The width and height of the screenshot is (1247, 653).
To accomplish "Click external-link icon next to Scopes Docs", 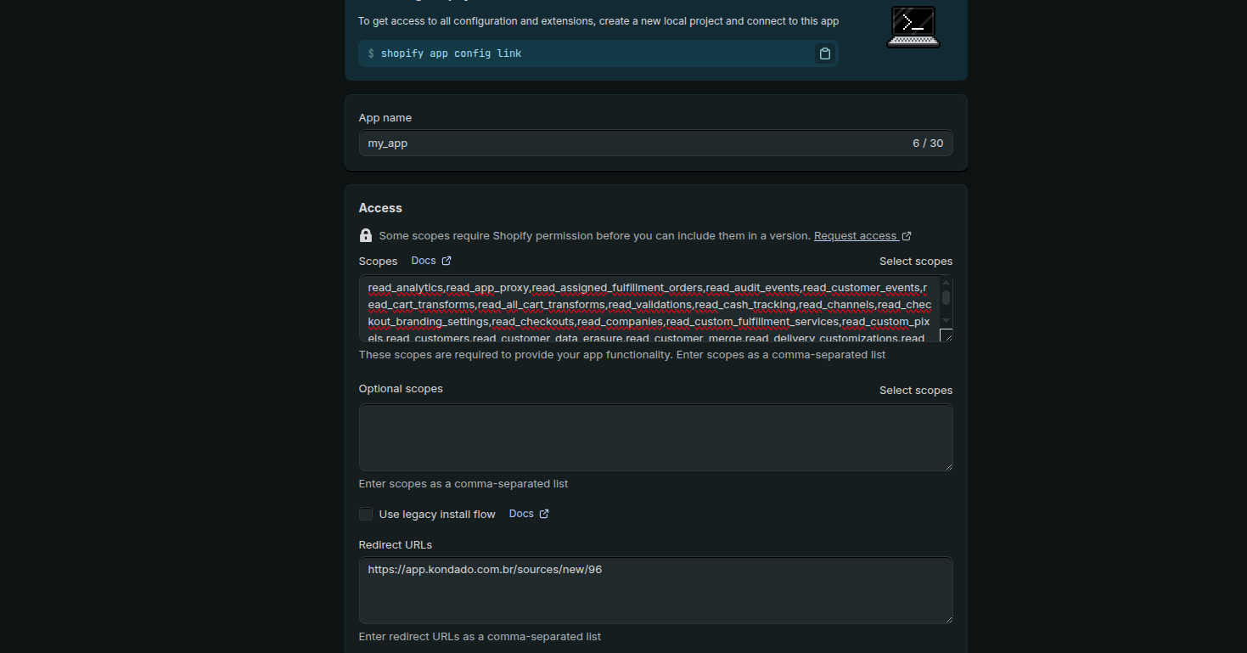I will click(447, 261).
